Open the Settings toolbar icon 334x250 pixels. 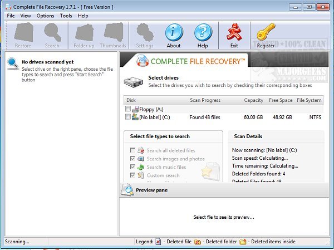145,32
